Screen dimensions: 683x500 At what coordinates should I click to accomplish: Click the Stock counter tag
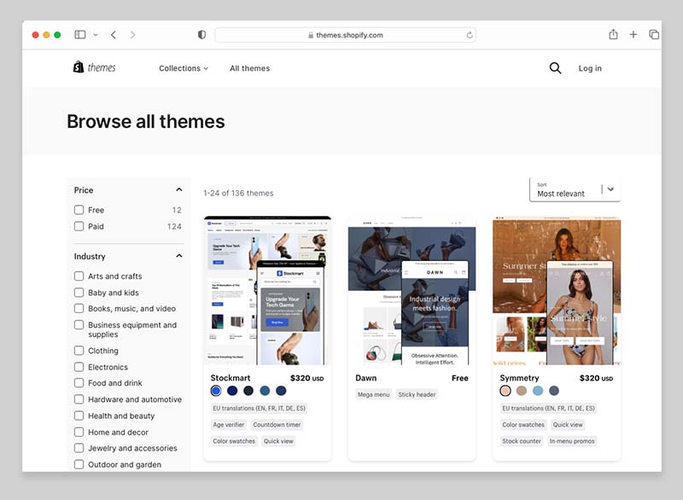coord(522,441)
